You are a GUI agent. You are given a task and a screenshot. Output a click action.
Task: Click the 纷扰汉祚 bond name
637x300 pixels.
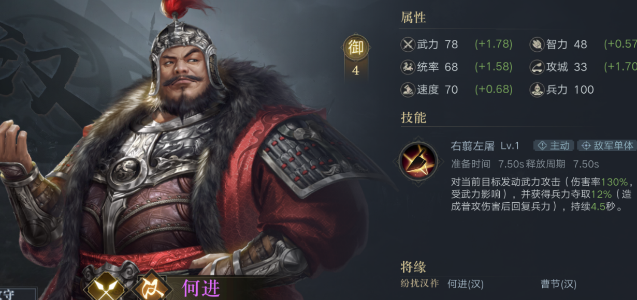tap(419, 283)
